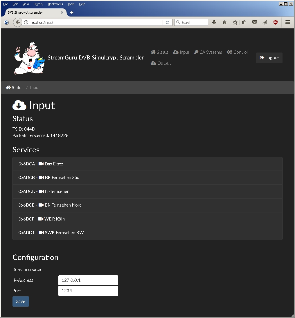Select the hr-fernsehen service row
The image size is (295, 318).
coord(147,191)
